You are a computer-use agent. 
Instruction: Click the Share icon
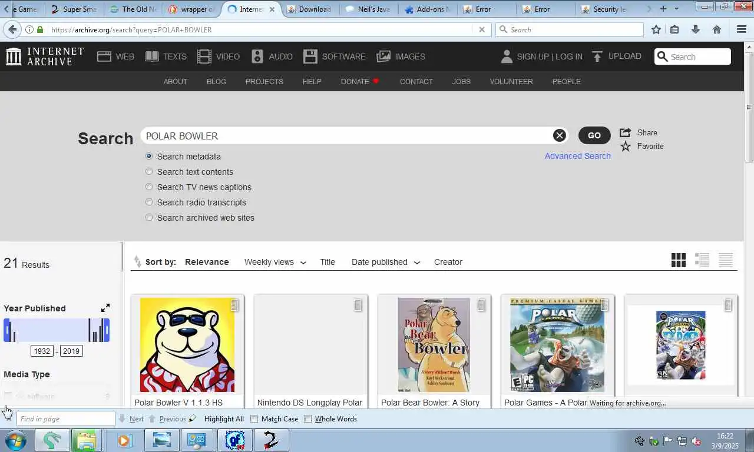[x=625, y=132]
